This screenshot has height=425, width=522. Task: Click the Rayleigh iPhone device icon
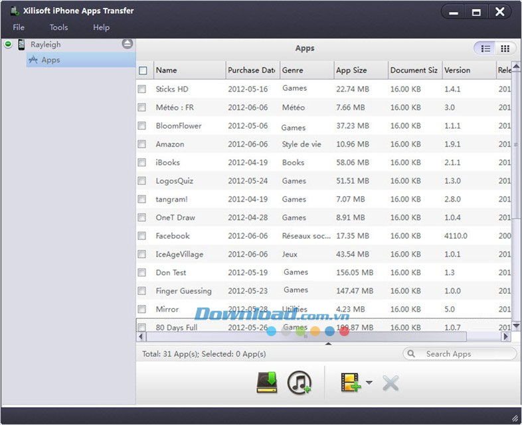click(x=21, y=44)
